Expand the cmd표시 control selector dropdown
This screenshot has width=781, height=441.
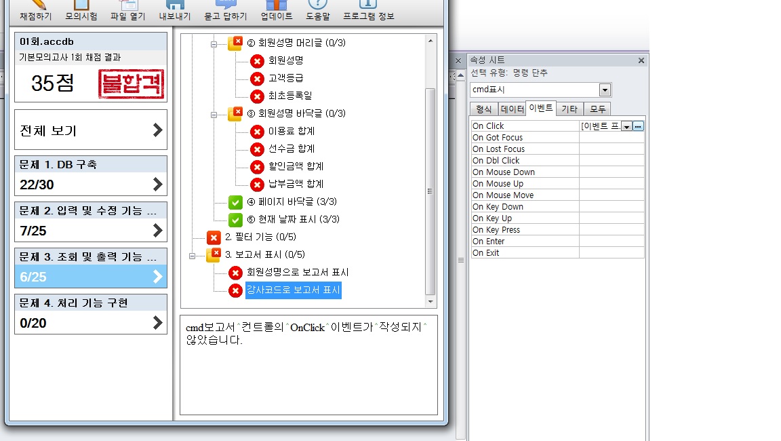[605, 90]
